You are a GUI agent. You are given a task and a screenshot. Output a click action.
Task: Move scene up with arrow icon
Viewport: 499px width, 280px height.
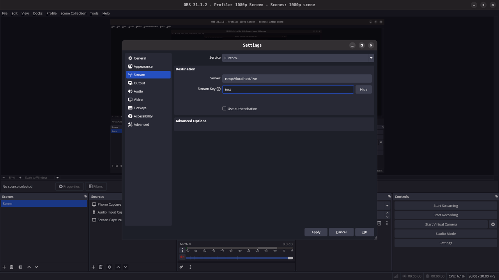(29, 267)
